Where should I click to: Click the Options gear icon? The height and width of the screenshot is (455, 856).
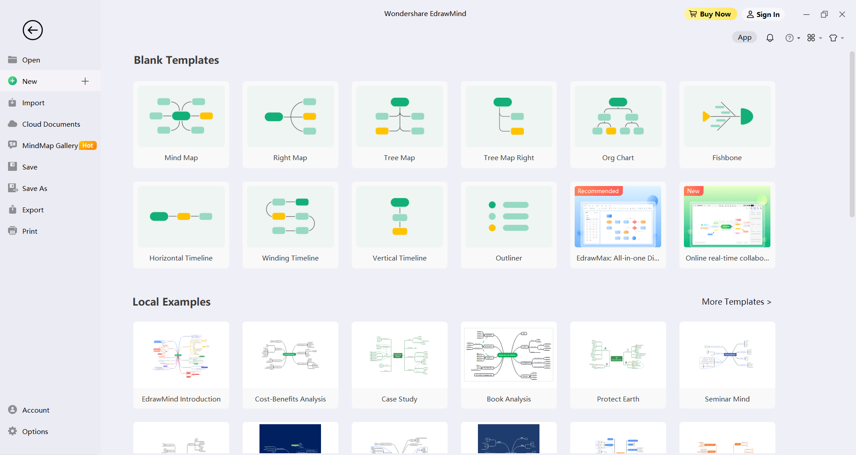[x=12, y=431]
